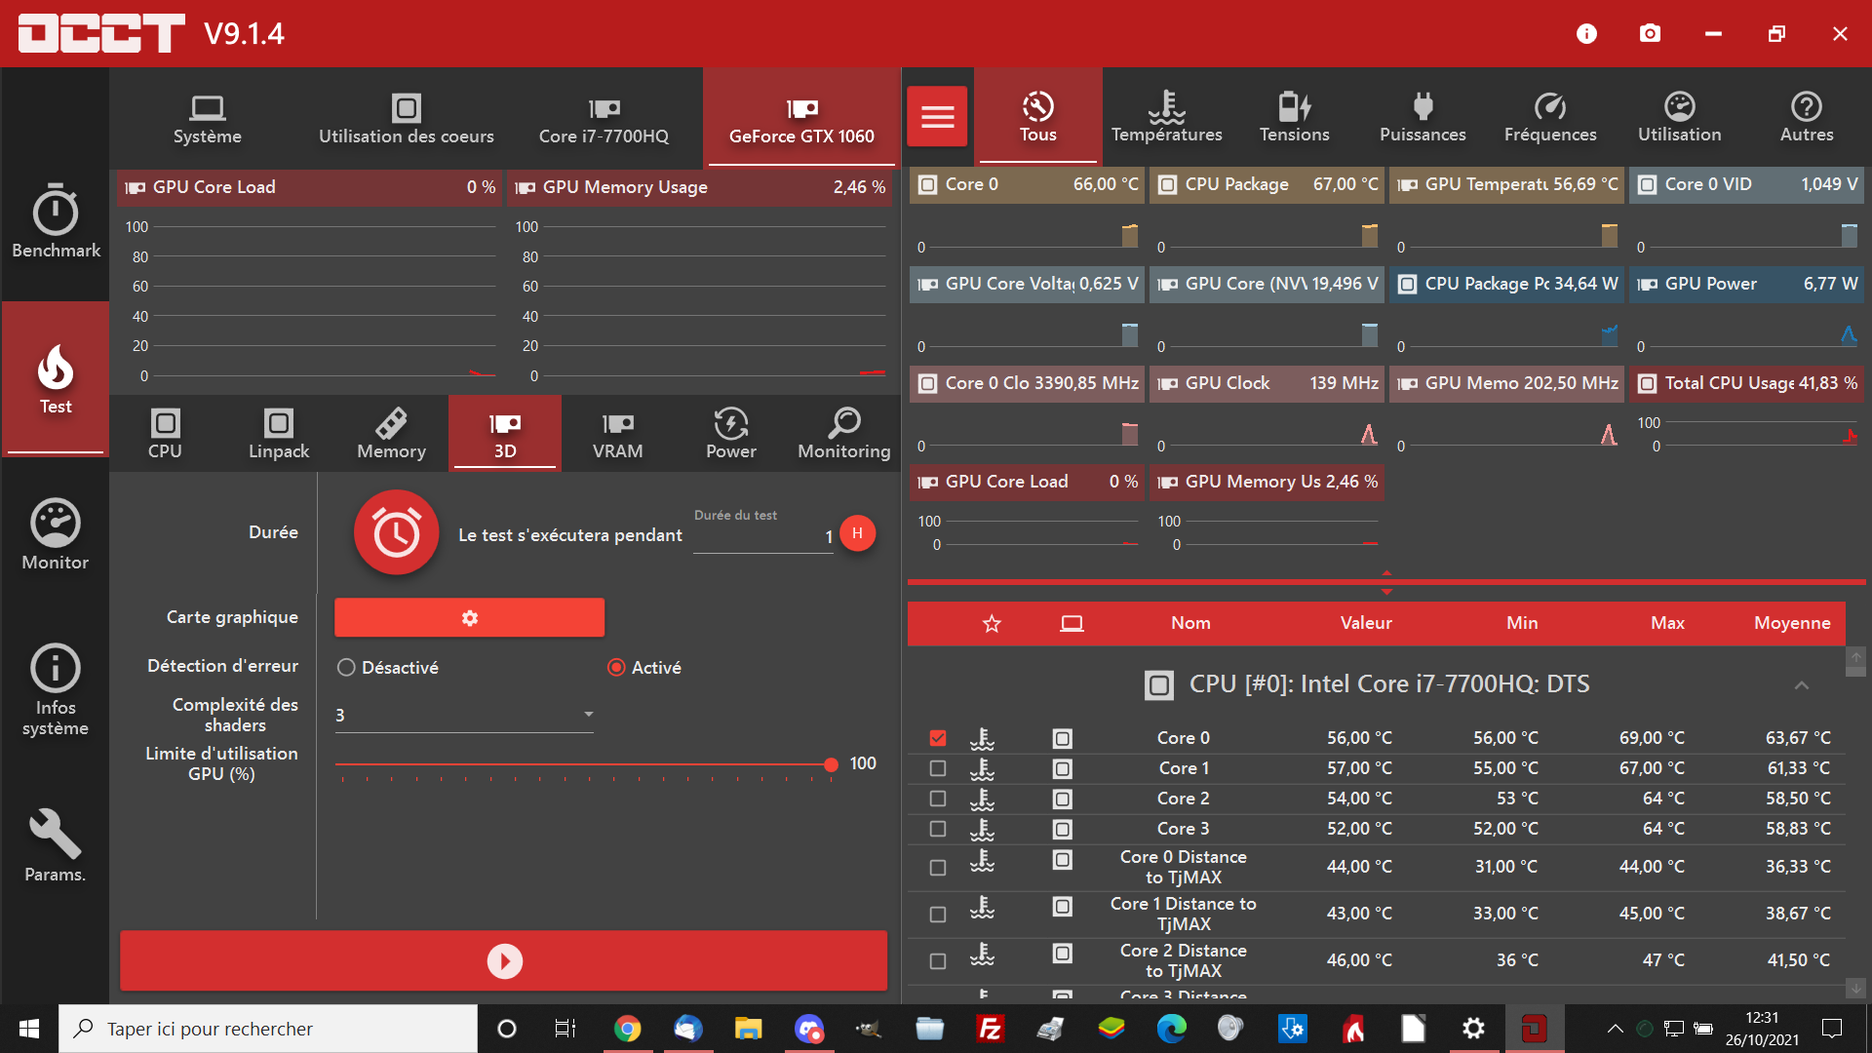Open the Benchmark section in sidebar

click(x=56, y=222)
